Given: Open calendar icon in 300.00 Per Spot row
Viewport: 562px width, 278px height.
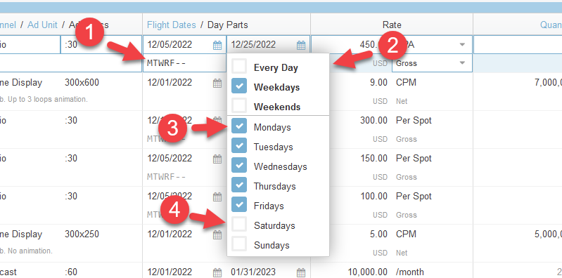Looking at the screenshot, I should point(217,121).
